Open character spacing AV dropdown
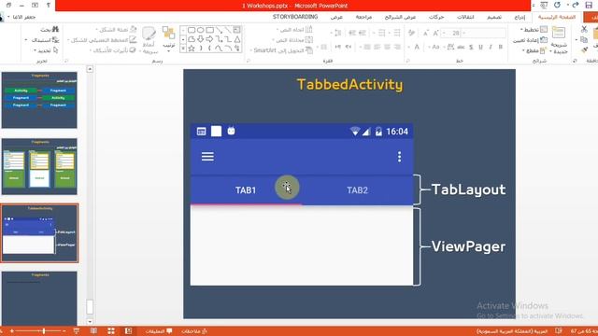 coord(448,47)
